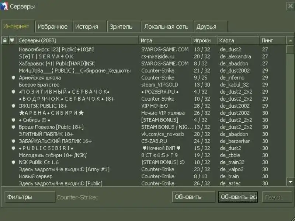Sort servers by Игроки column
Screen dimensions: 295x221
point(204,41)
